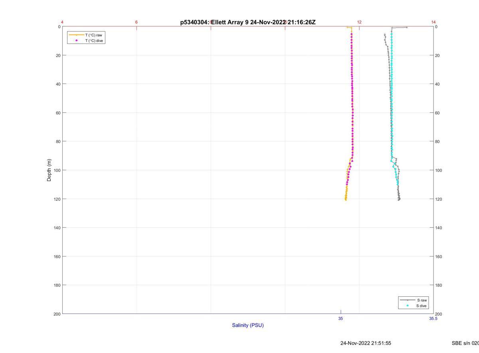This screenshot has height=353, width=479.
Task: Click the timestamp 24-Nov-2022 21:51:55
Action: pyautogui.click(x=366, y=343)
